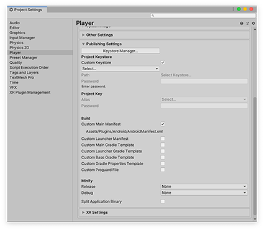
Task: Open the help icon next to Player
Action: [242, 24]
